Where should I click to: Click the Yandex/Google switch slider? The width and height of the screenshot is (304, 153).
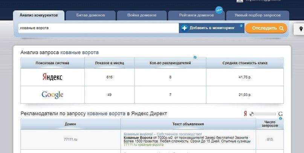pyautogui.click(x=263, y=114)
